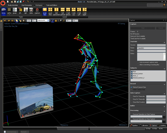Open the help question mark icon

[164, 5]
